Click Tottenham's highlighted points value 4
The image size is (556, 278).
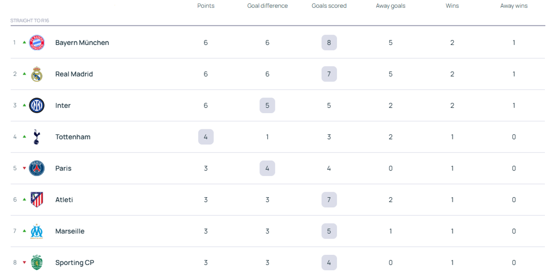[x=206, y=137]
